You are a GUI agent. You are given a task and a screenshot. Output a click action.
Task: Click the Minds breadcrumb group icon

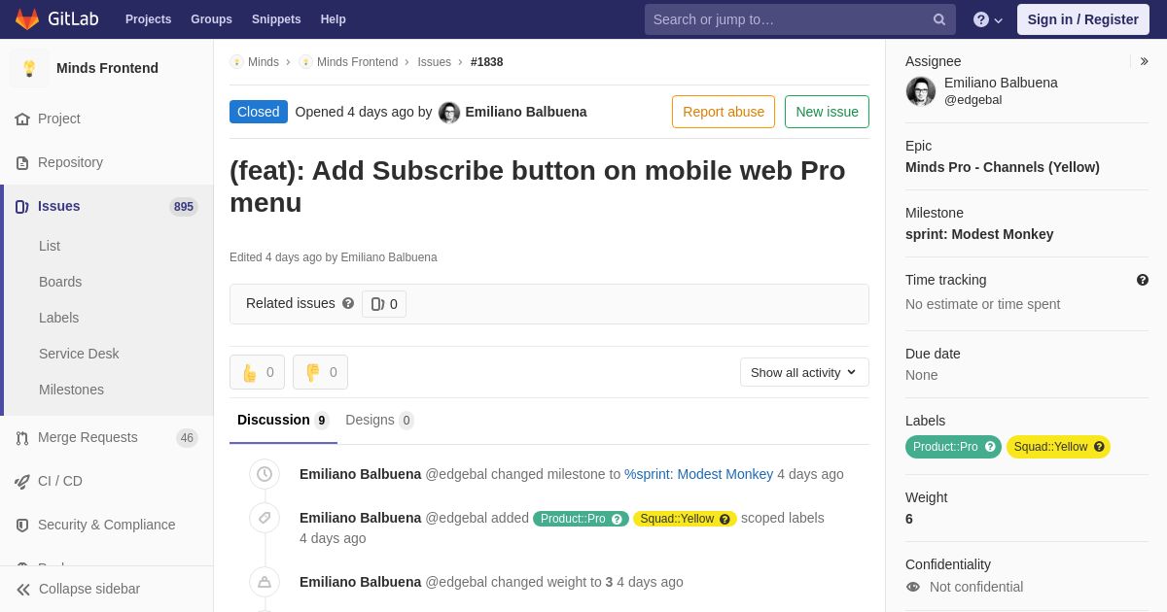tap(236, 62)
